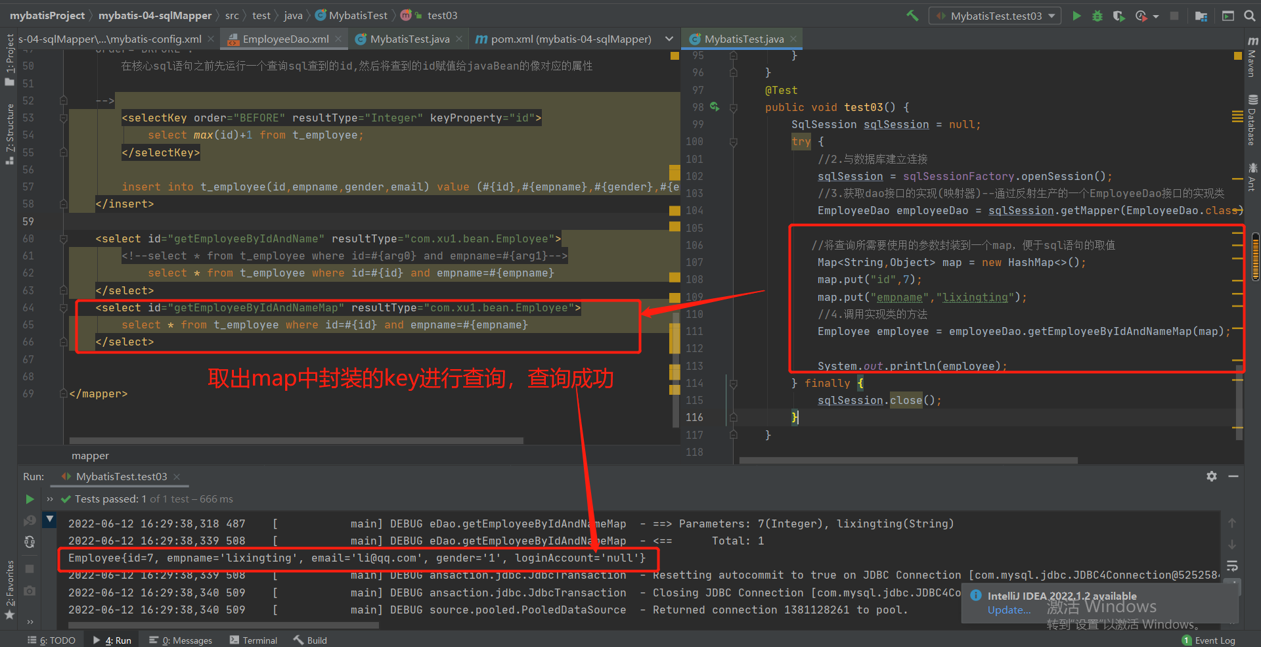Collapse the fold marker at line 60 select
Viewport: 1261px width, 647px height.
(64, 238)
